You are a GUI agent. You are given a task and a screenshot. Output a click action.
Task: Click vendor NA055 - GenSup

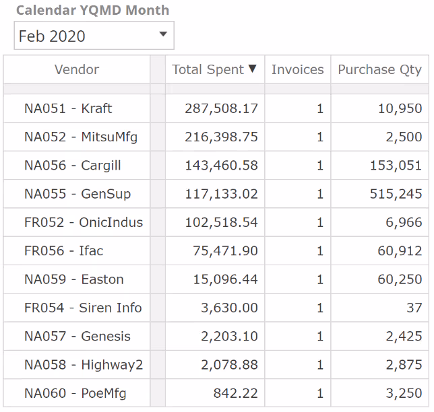77,194
